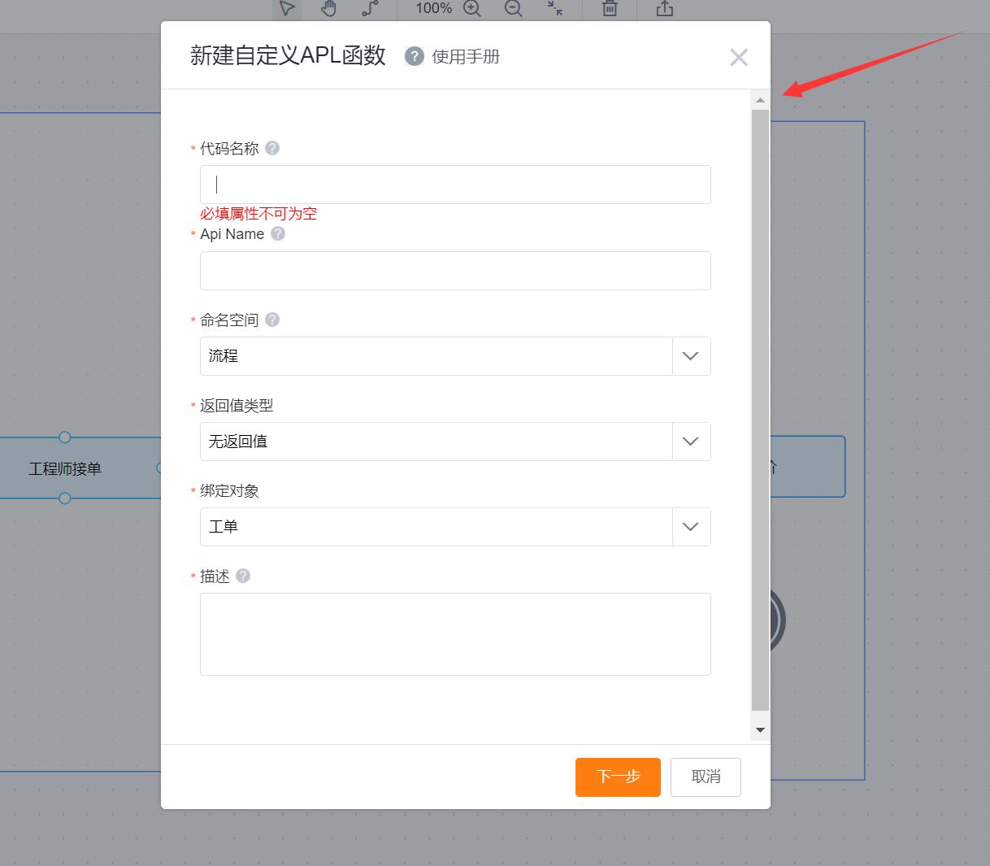The width and height of the screenshot is (990, 866).
Task: Open the 返回值类型 dropdown showing 无返回值
Action: click(x=455, y=442)
